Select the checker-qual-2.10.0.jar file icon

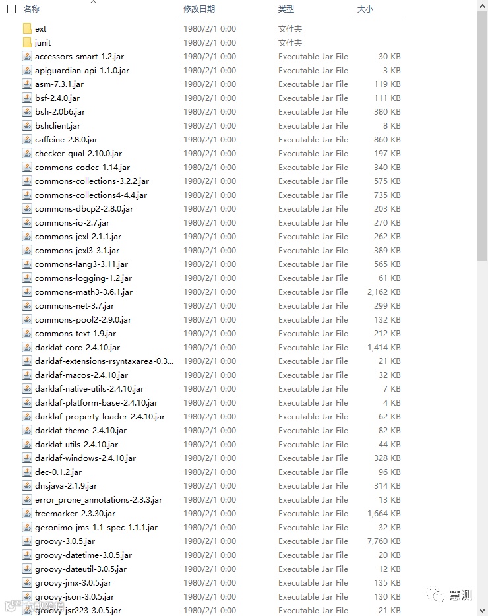coord(27,153)
